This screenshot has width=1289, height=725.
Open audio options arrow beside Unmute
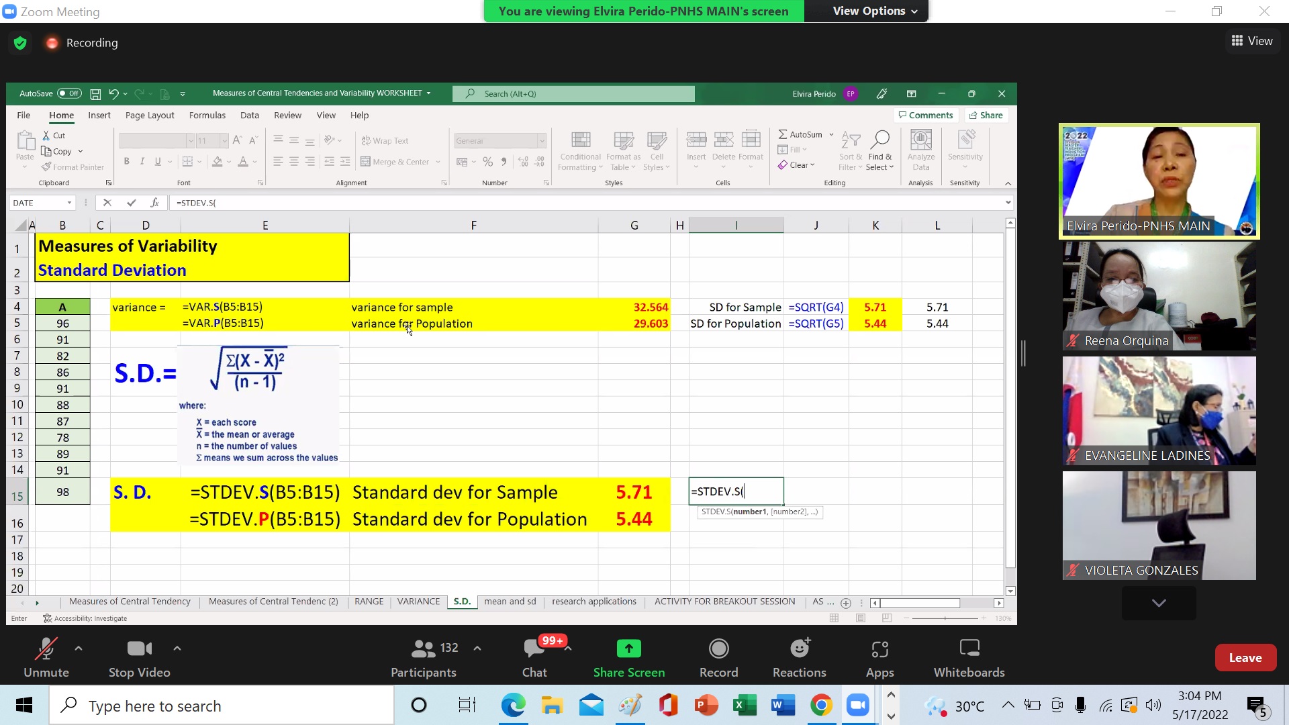coord(79,648)
